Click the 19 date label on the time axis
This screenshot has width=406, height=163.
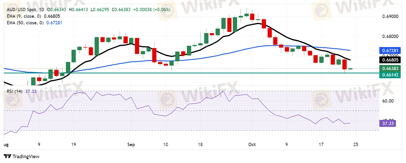click(74, 145)
